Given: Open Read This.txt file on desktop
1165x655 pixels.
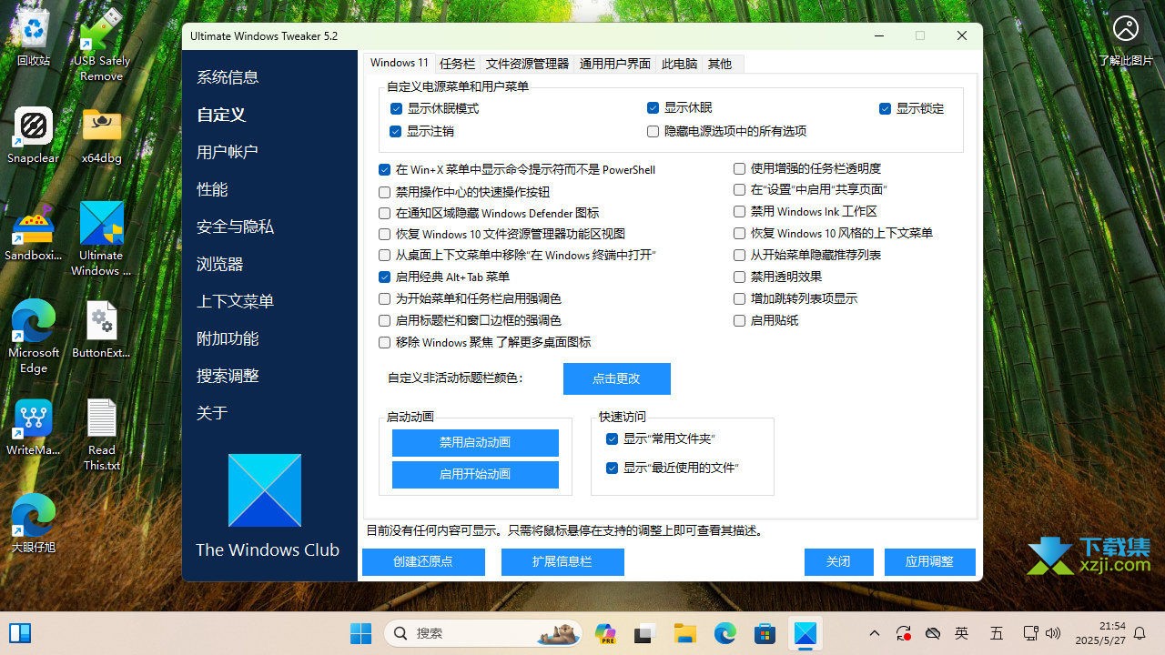Looking at the screenshot, I should (101, 435).
